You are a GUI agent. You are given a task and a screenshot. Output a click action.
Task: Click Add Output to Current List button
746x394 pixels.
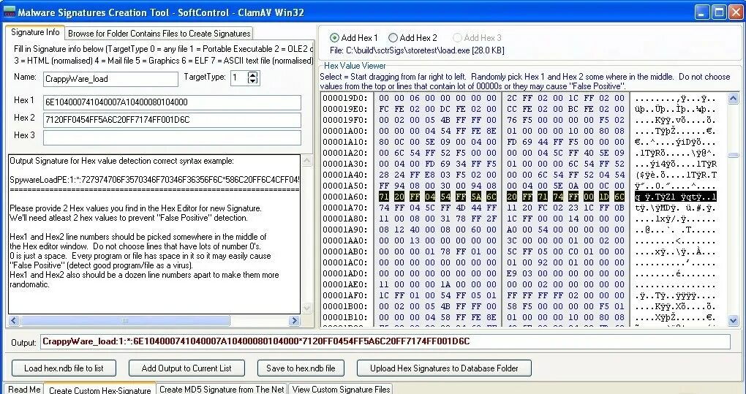[186, 368]
